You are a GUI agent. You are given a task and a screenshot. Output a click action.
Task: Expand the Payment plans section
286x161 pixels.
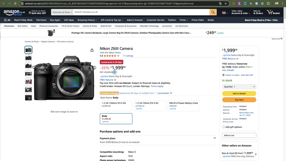(x=214, y=138)
